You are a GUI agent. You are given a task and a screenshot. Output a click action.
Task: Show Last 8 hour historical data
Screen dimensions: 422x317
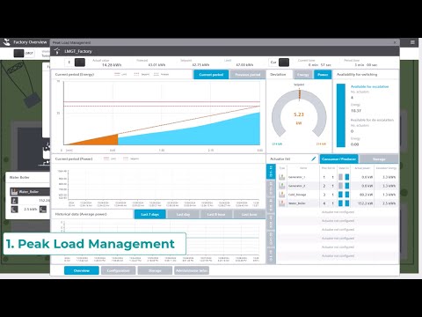click(216, 214)
